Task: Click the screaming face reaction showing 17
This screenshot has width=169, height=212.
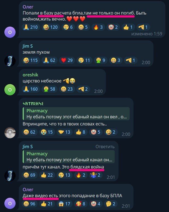Action: [x=64, y=204]
